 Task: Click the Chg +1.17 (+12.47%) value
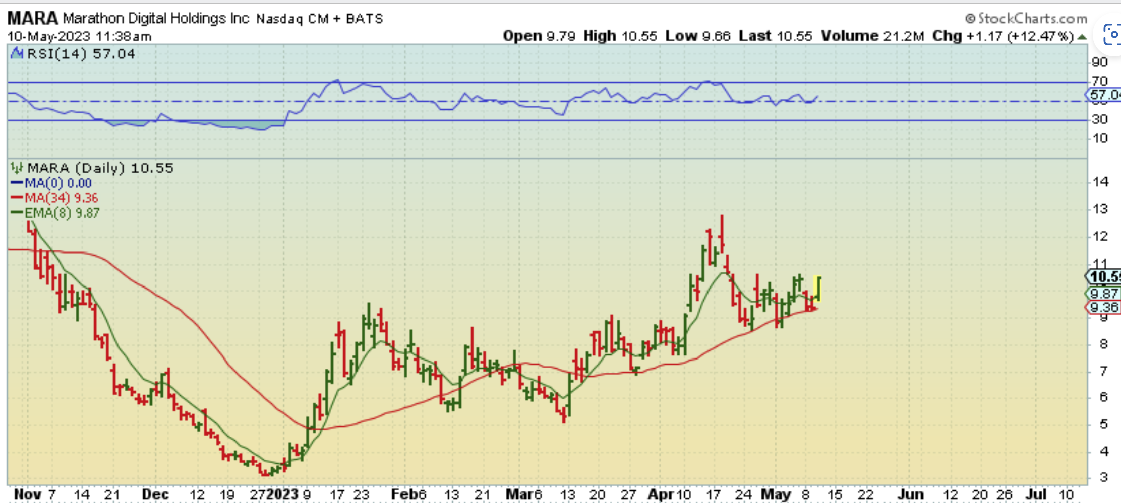(x=1003, y=36)
